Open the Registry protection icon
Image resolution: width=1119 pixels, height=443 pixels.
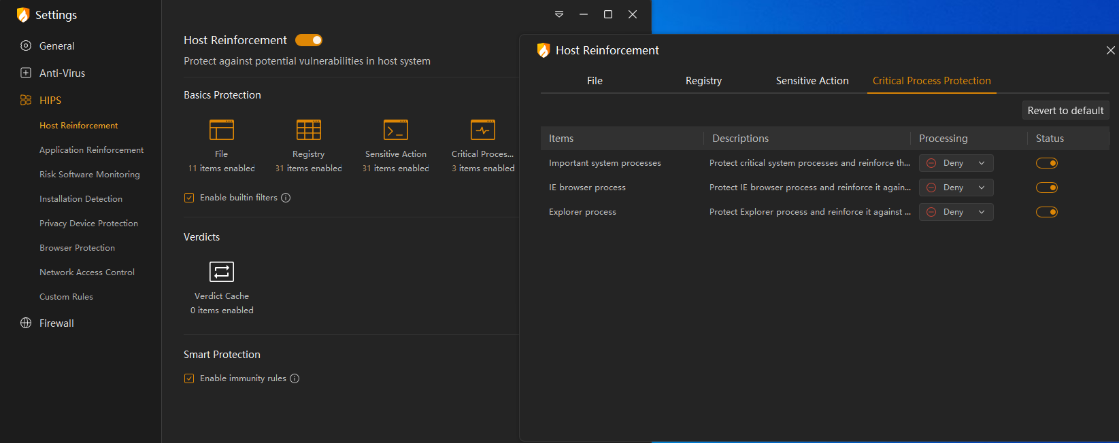click(308, 130)
